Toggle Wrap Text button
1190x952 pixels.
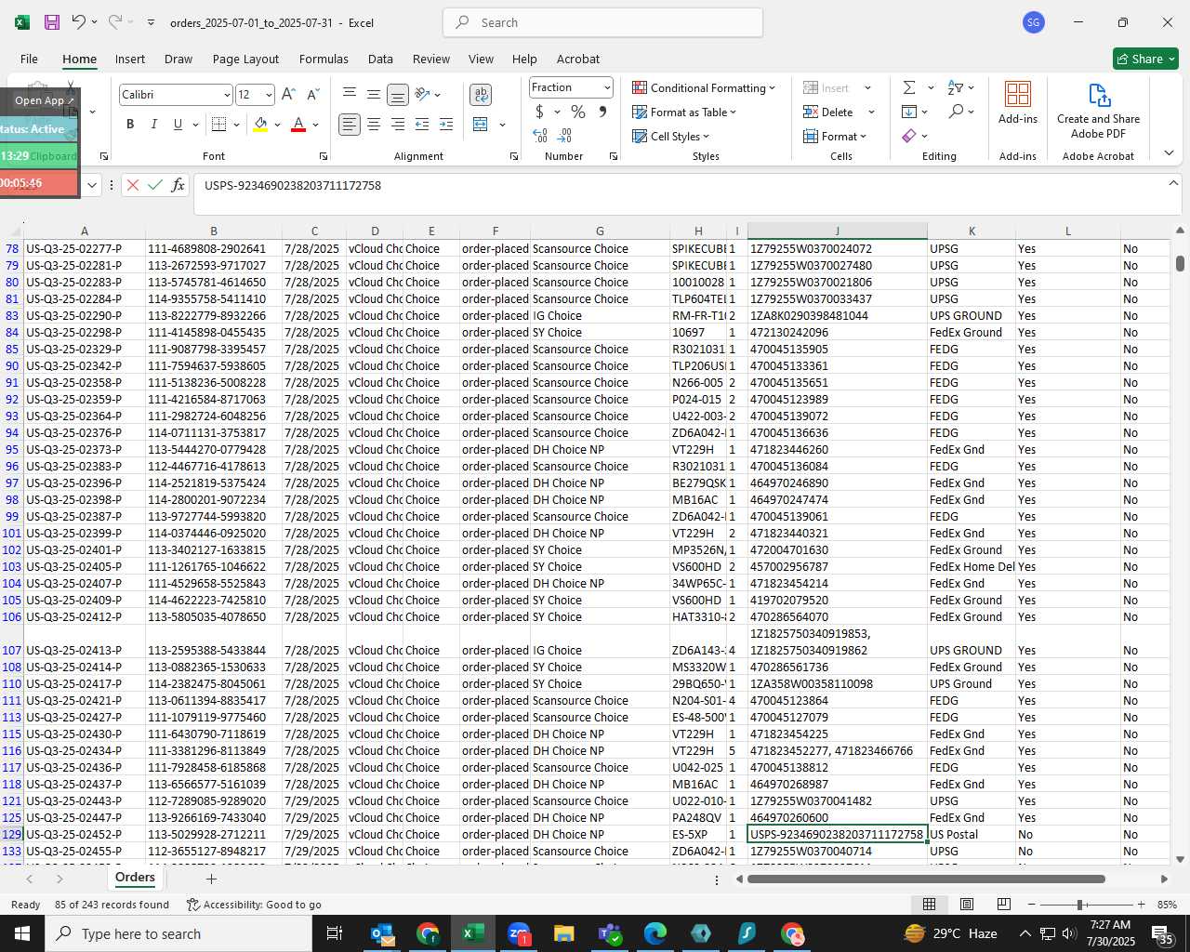pyautogui.click(x=481, y=95)
